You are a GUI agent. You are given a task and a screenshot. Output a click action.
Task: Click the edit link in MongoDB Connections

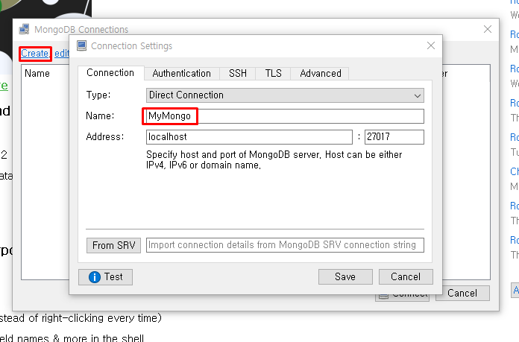62,53
